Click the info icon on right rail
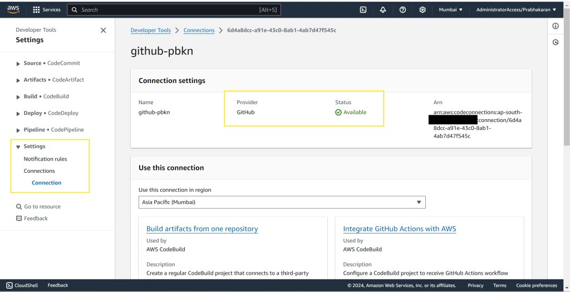 coord(555,26)
